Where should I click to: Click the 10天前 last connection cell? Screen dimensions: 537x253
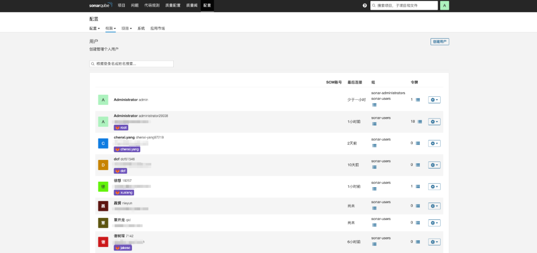[353, 164]
